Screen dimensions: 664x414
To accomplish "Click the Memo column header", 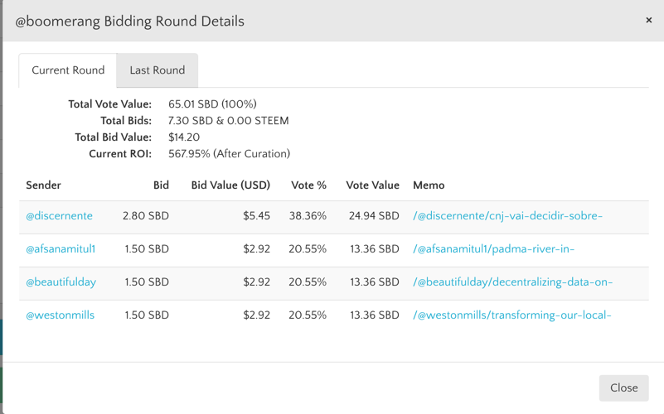I will coord(429,185).
